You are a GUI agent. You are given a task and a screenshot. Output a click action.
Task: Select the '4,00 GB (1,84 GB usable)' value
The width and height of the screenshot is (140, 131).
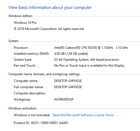pyautogui.click(x=71, y=54)
